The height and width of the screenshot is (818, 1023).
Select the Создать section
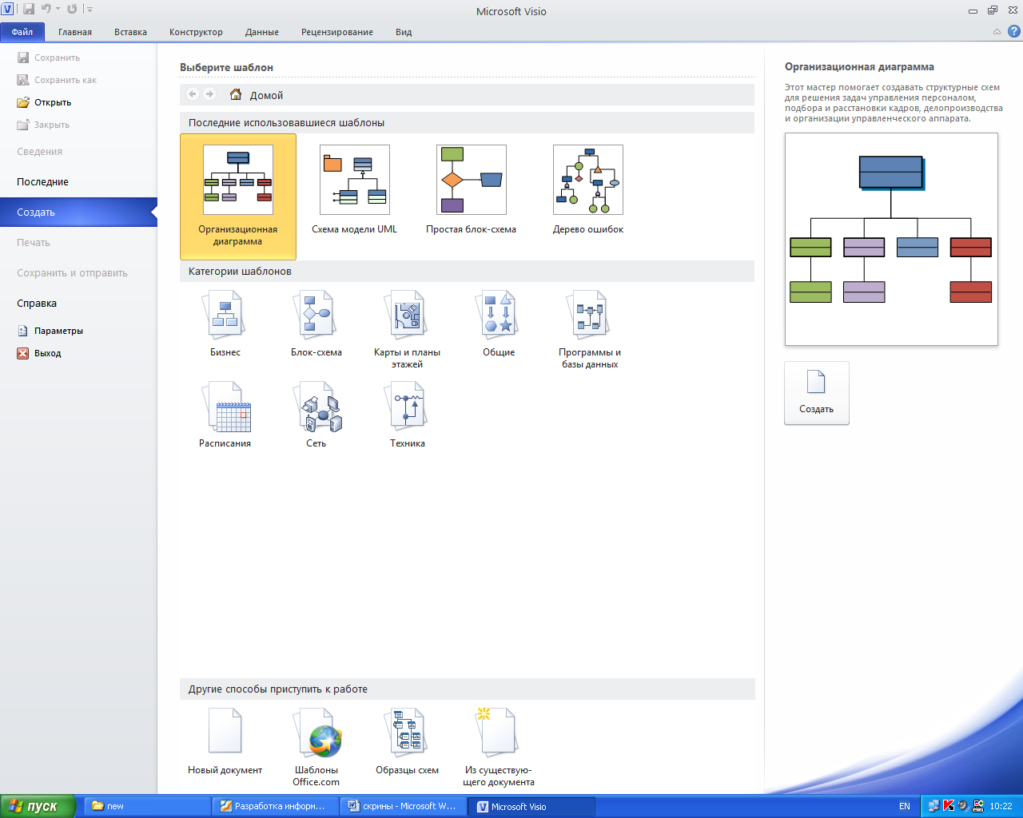tap(78, 212)
